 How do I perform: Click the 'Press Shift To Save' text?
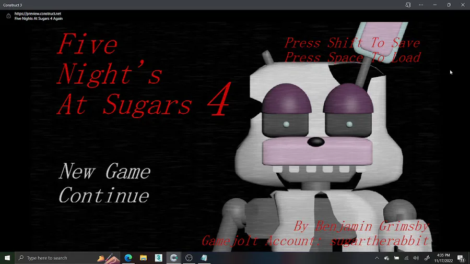point(352,43)
